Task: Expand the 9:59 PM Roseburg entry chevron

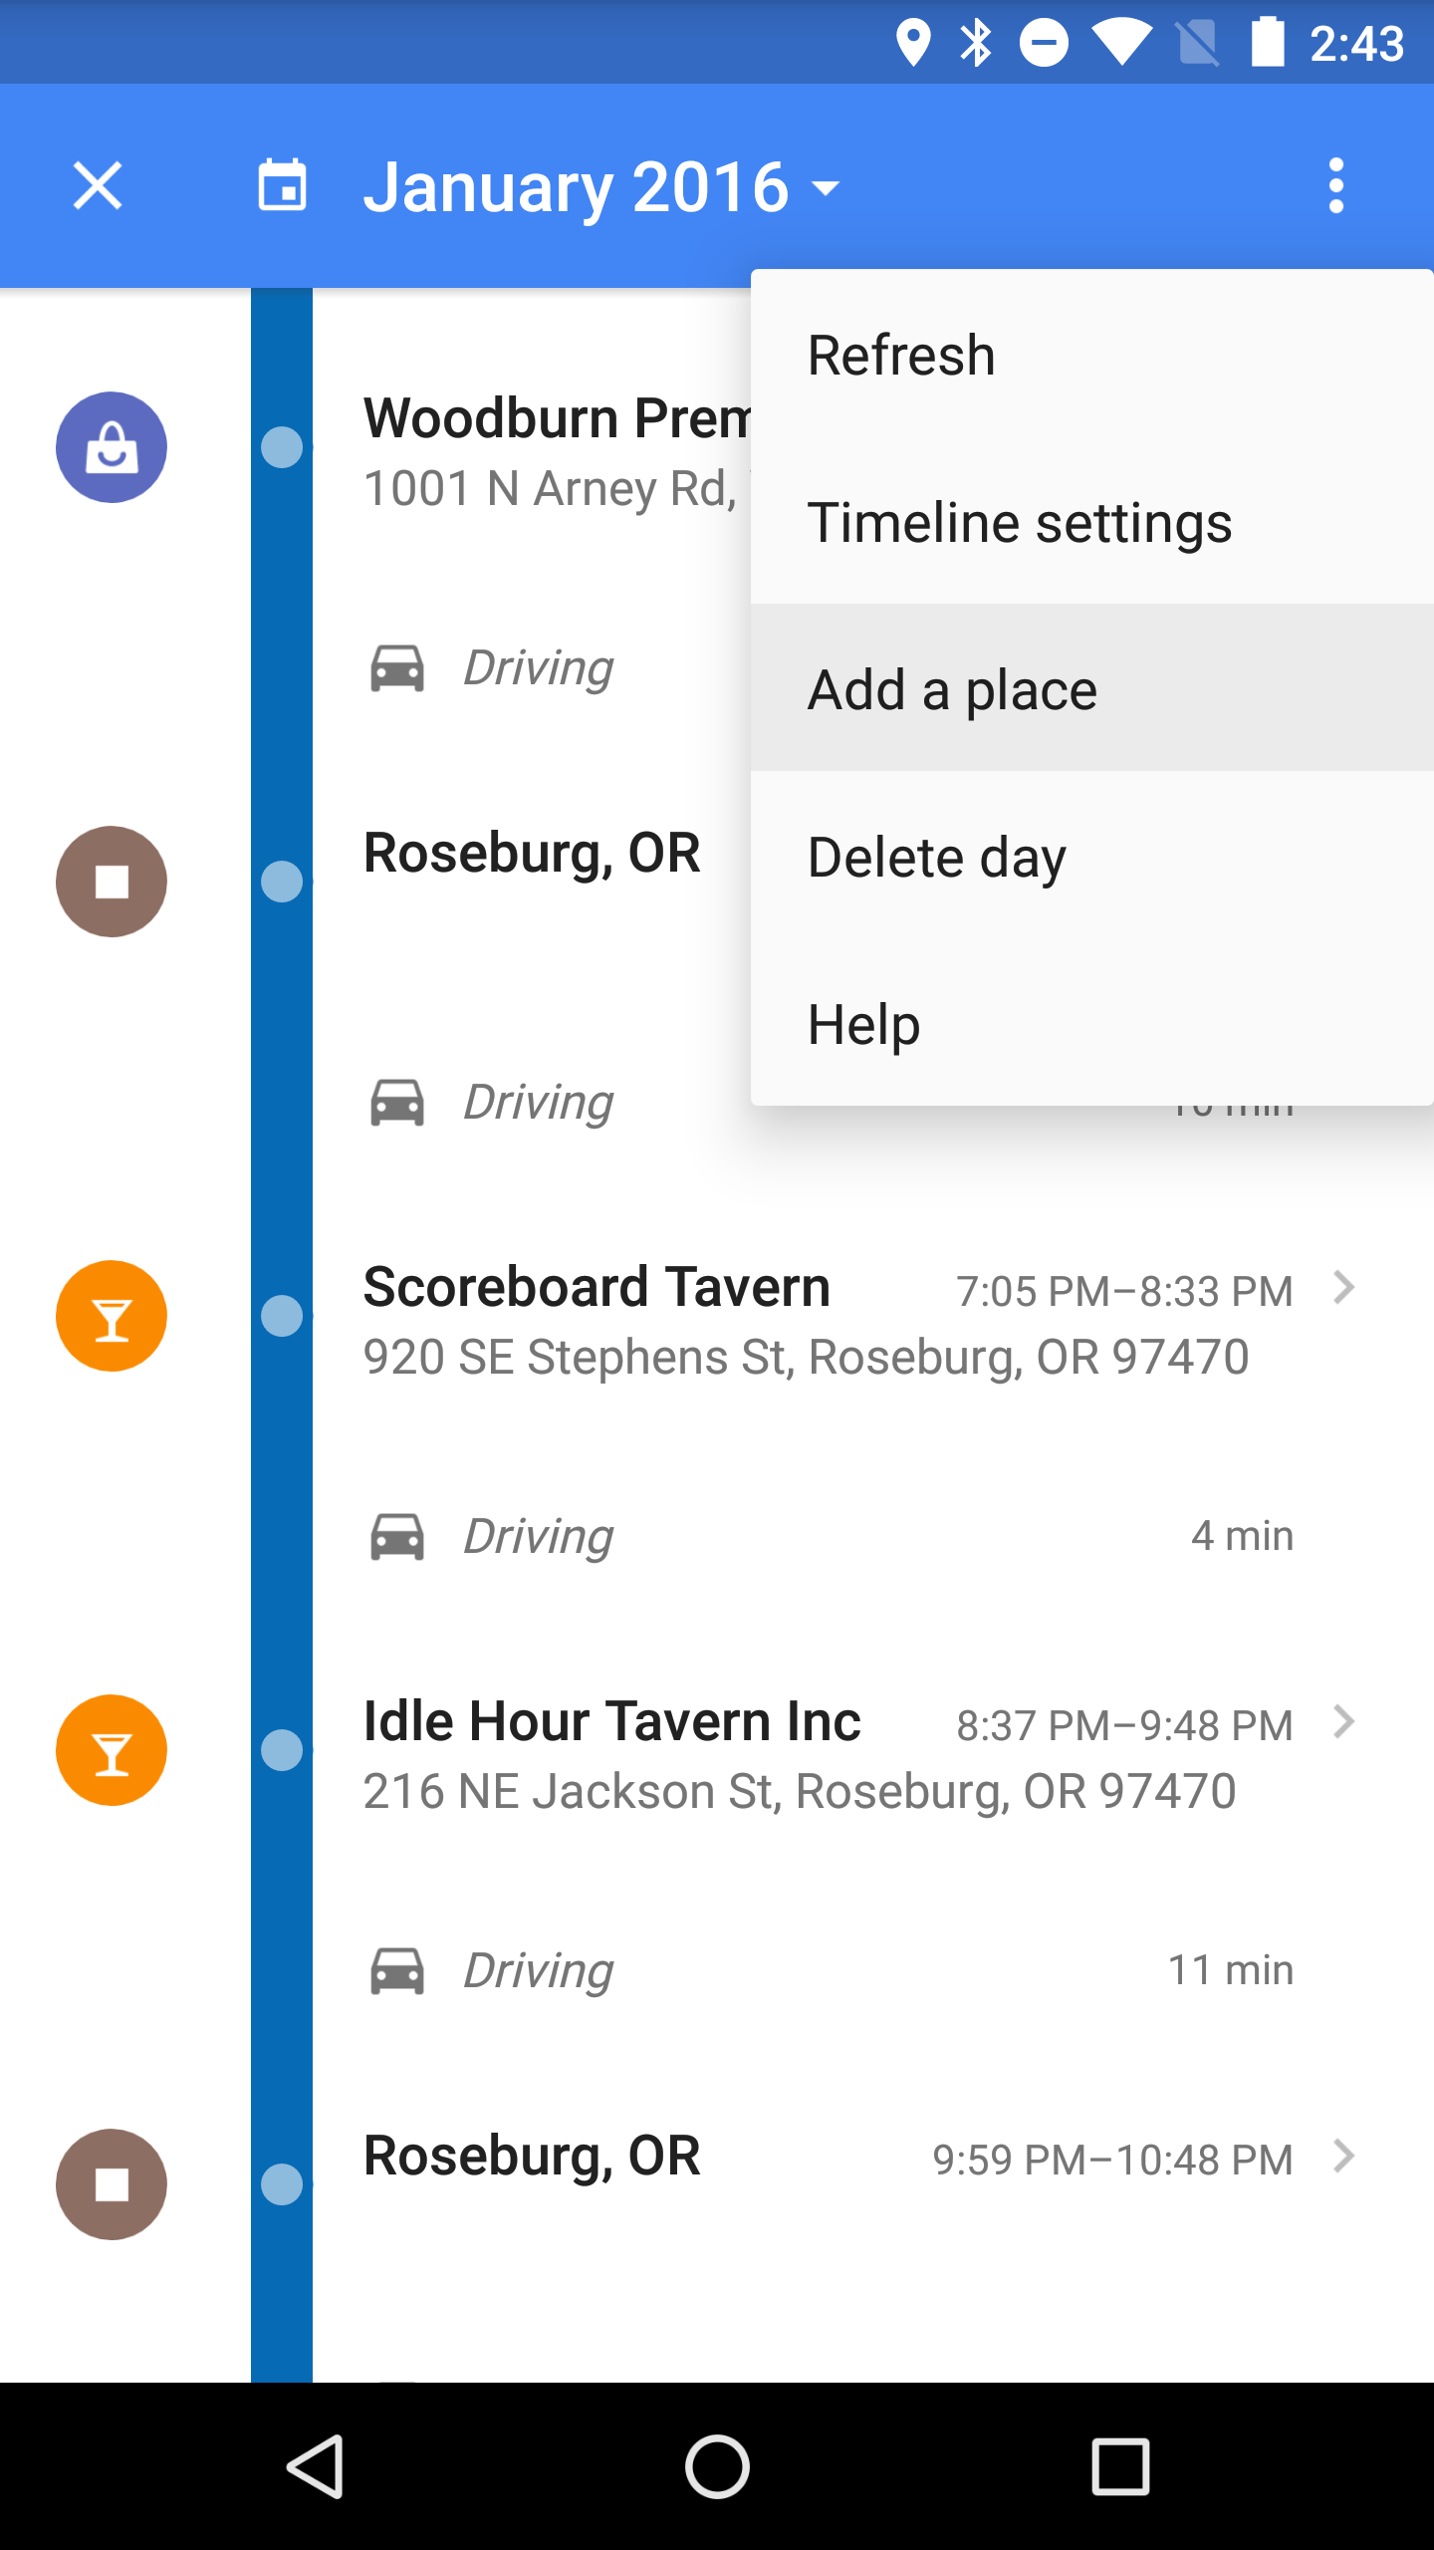Action: coord(1343,2157)
